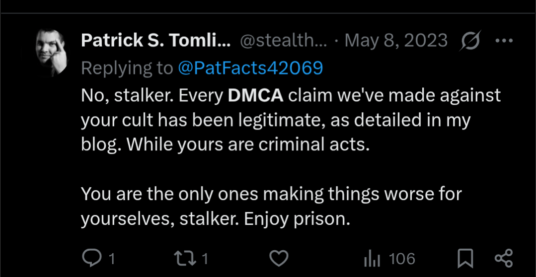Open the share icon options
The image size is (536, 277).
(504, 258)
